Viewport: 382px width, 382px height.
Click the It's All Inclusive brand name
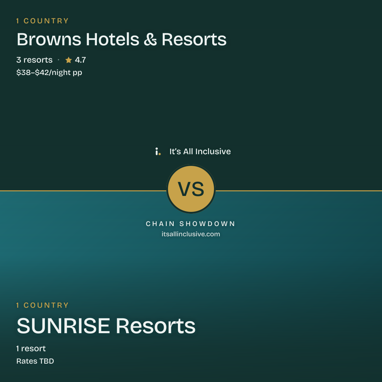click(x=200, y=151)
